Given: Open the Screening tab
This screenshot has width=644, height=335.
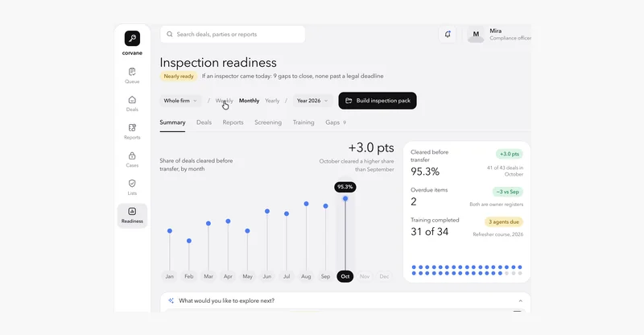Looking at the screenshot, I should (x=268, y=122).
